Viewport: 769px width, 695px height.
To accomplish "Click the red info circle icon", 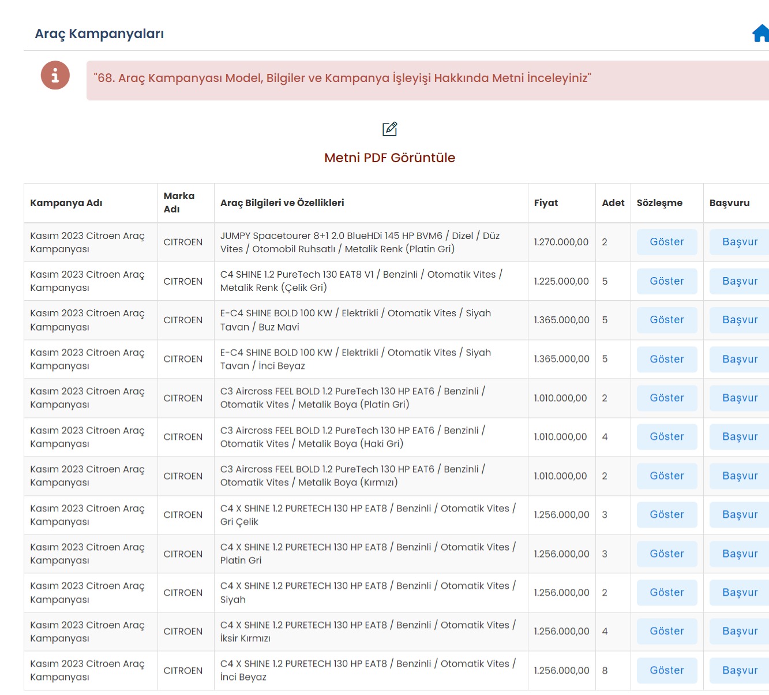I will pyautogui.click(x=55, y=76).
